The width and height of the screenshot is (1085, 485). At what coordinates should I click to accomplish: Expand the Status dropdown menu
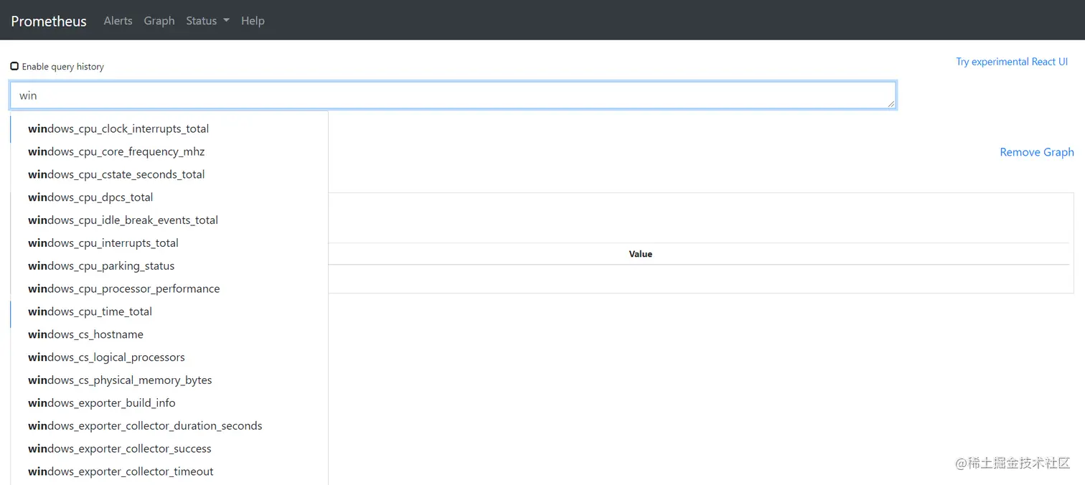(x=207, y=21)
